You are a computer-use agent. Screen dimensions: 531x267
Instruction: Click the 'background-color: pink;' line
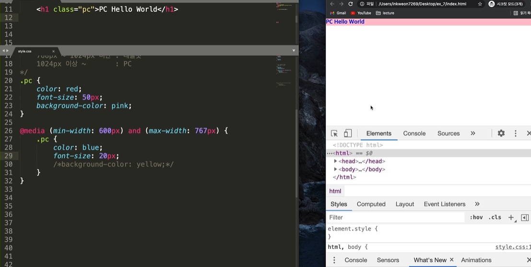(84, 106)
